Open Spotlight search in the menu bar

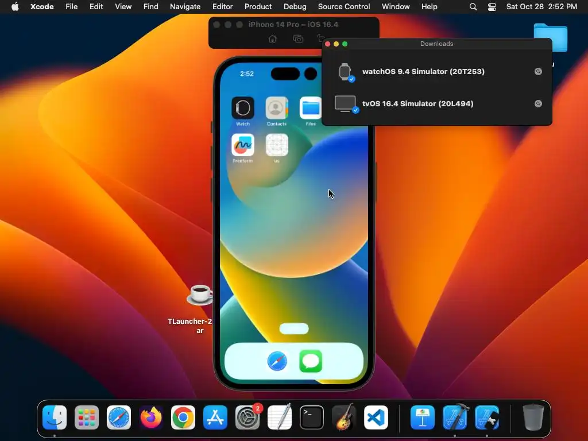tap(473, 7)
